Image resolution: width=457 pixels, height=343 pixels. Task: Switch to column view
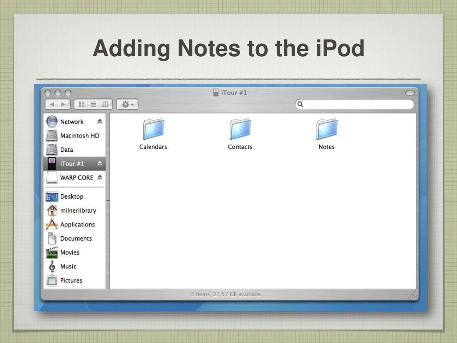coord(105,104)
